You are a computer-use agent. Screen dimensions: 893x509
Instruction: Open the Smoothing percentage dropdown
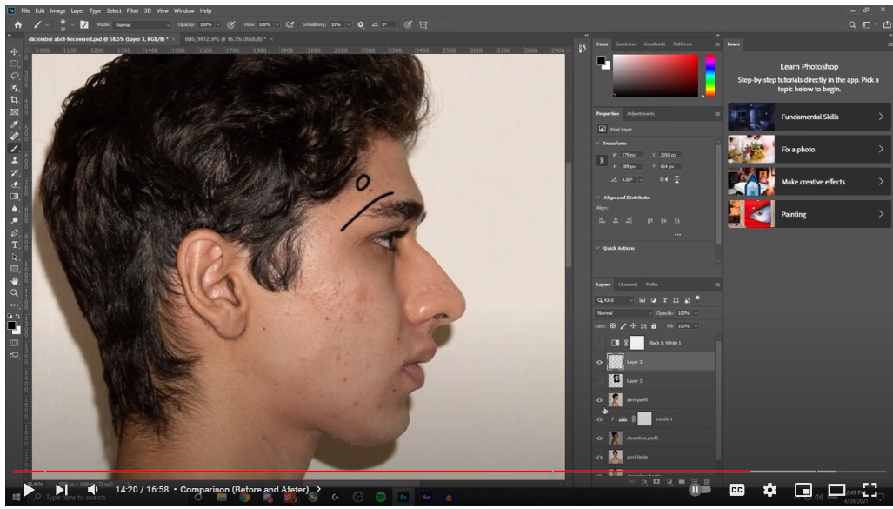point(348,24)
